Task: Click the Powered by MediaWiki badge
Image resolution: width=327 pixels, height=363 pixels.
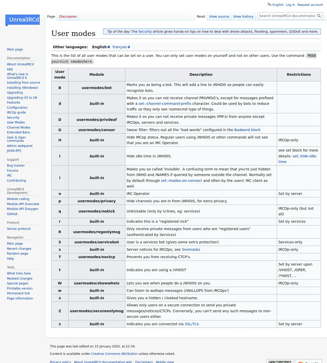Action: [x=308, y=361]
